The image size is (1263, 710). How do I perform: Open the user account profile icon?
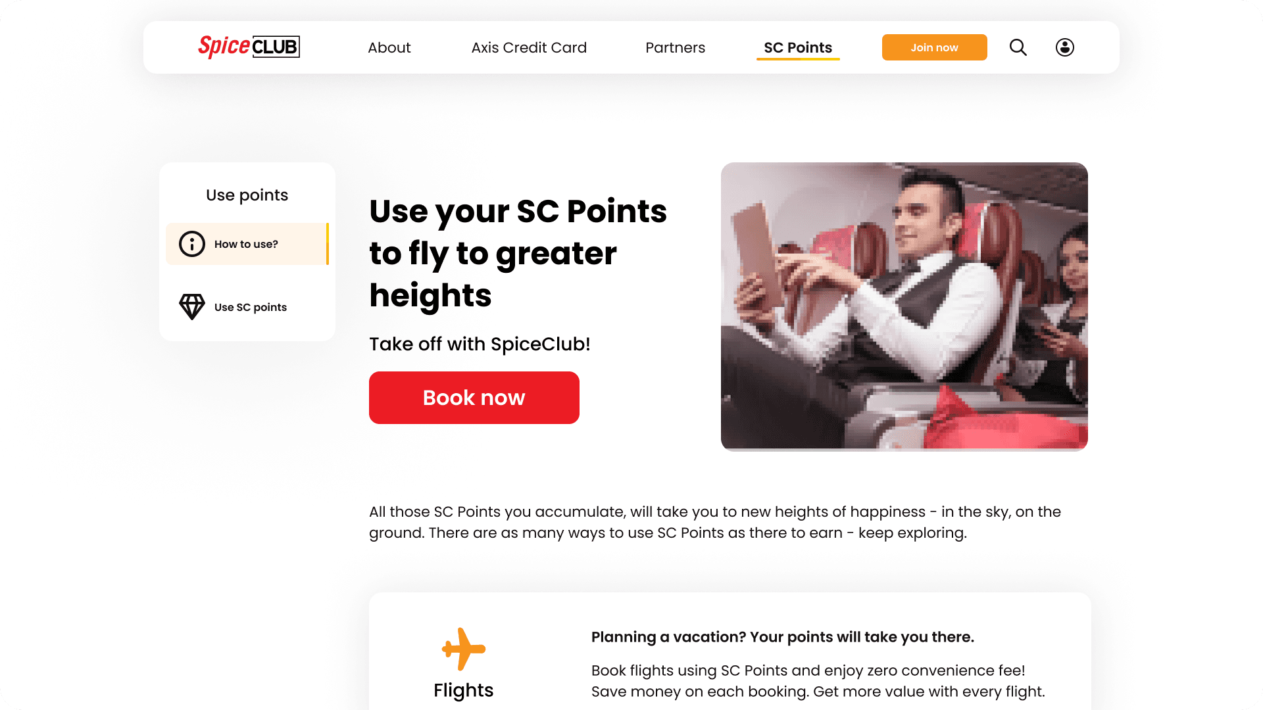pos(1065,47)
